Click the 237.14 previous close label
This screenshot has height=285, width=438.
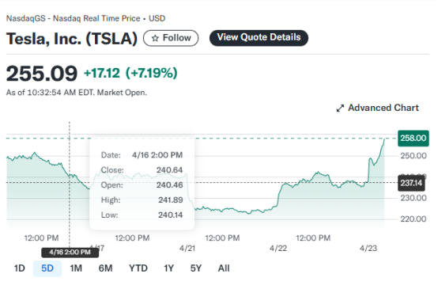coord(411,183)
